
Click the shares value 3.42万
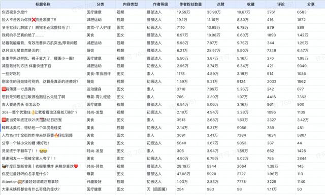point(303,120)
